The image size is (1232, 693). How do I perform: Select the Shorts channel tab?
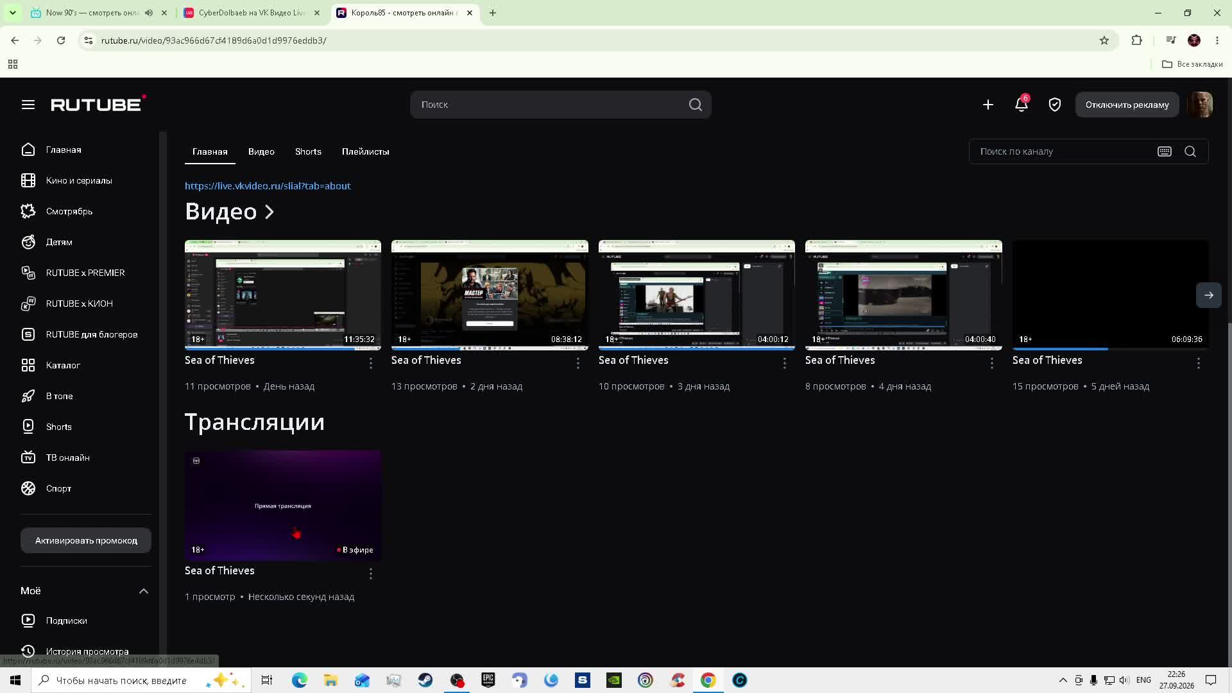pos(308,151)
